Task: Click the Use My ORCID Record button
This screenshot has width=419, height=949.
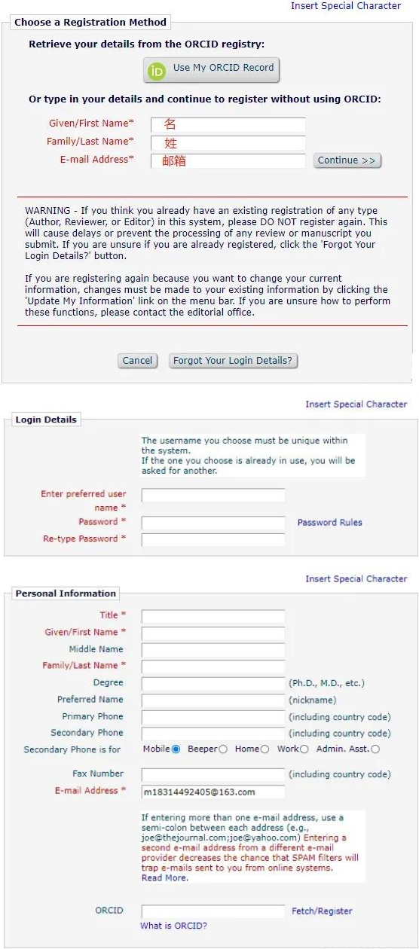Action: (212, 69)
